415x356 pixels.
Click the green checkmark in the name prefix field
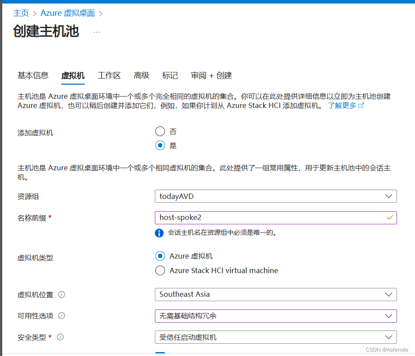390,217
